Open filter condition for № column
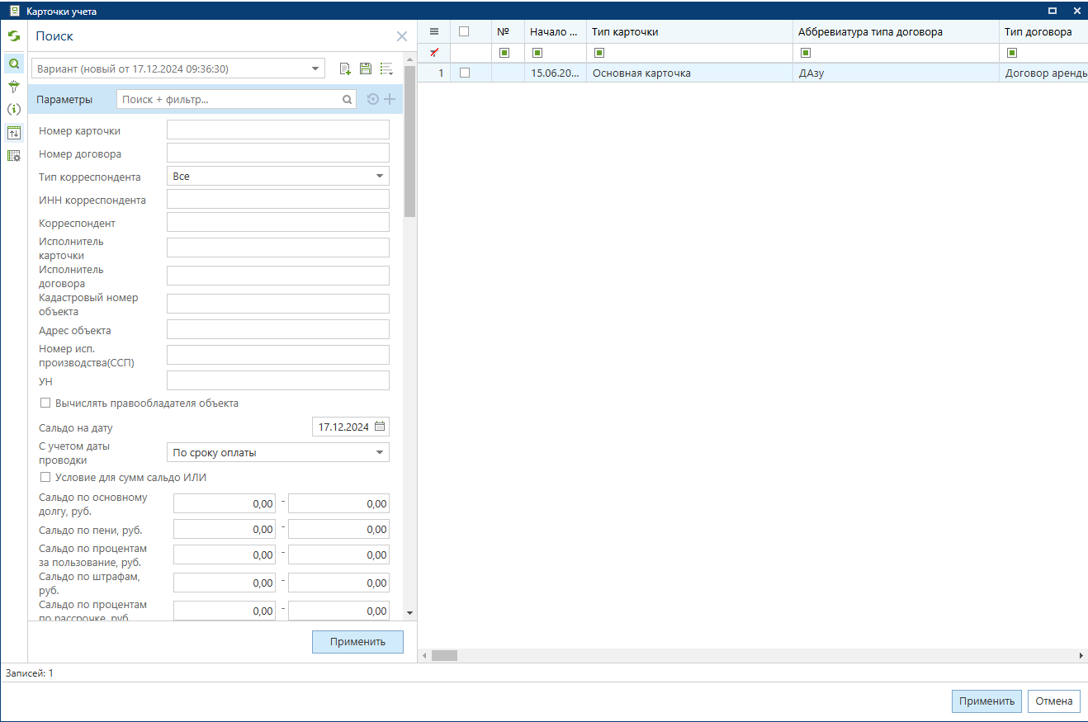Image resolution: width=1088 pixels, height=722 pixels. pyautogui.click(x=504, y=53)
